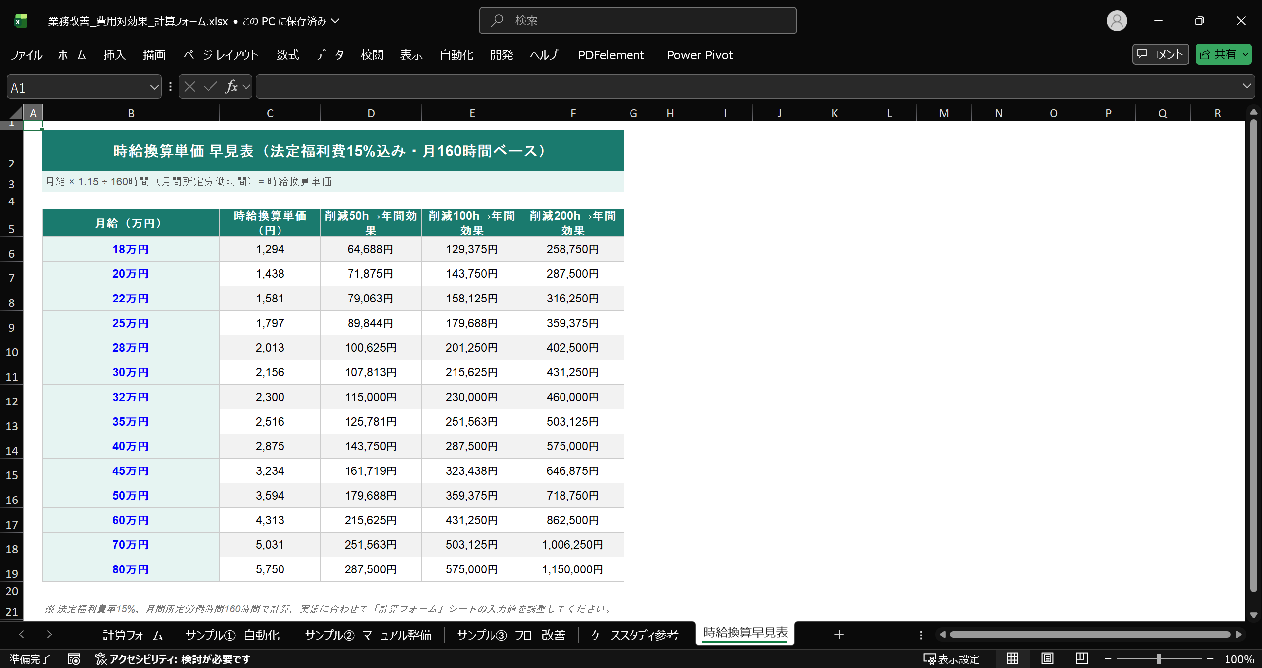Expand the formula bar chevron
1262x668 pixels.
click(x=1247, y=86)
